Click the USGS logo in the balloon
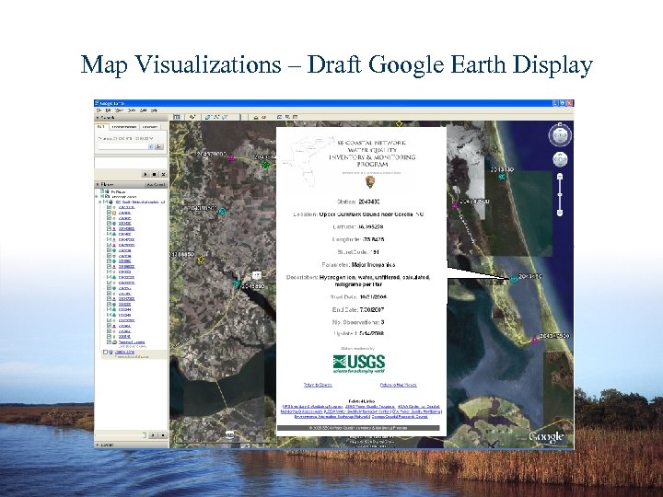 pyautogui.click(x=359, y=362)
